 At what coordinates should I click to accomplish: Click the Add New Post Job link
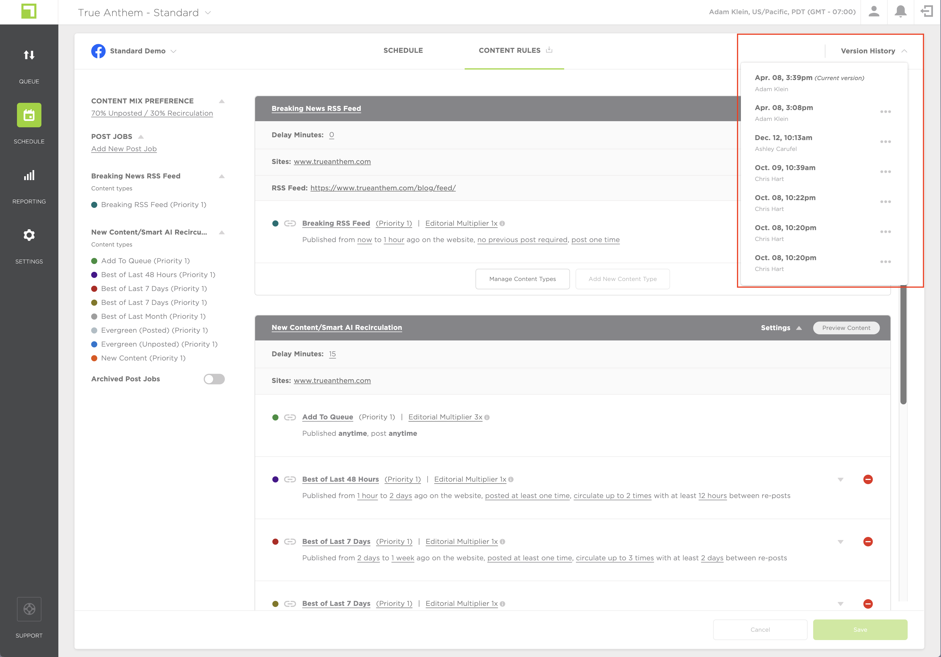124,149
